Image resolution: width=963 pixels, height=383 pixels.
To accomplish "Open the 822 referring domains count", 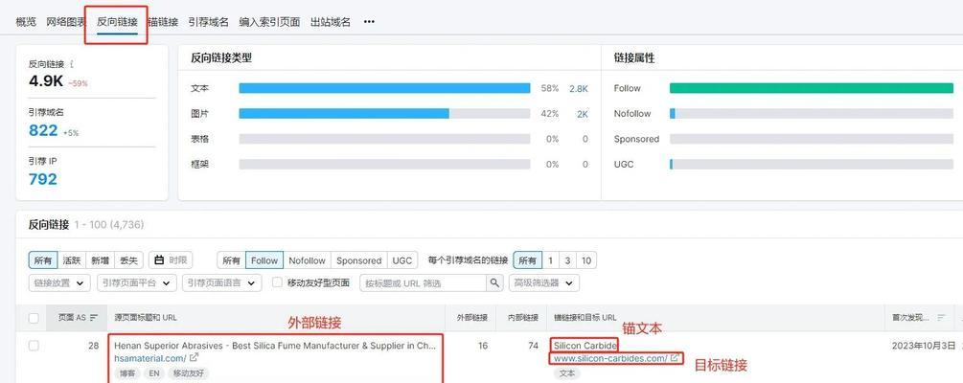I will coord(43,130).
